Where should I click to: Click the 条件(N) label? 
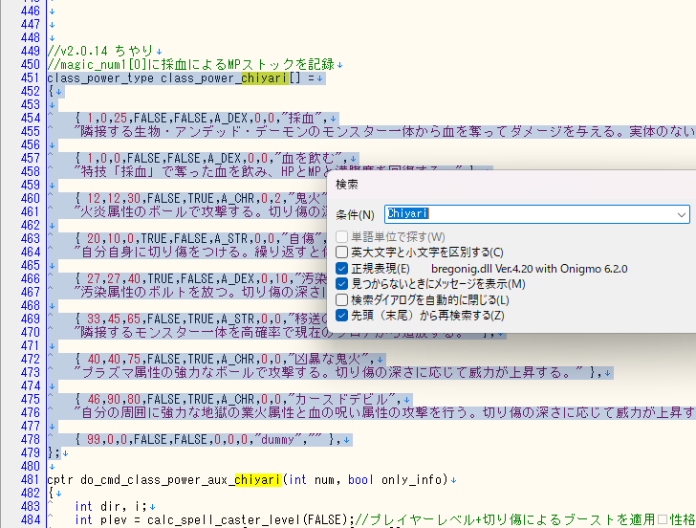(356, 215)
